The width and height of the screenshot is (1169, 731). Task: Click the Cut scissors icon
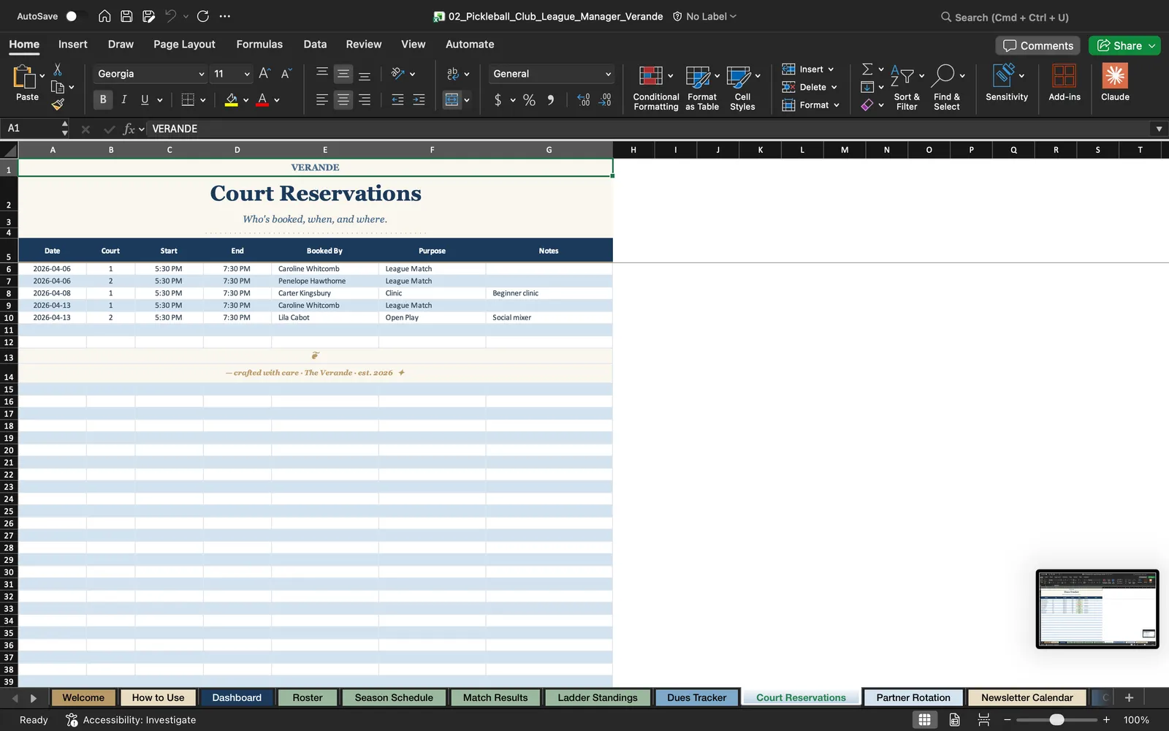point(58,69)
